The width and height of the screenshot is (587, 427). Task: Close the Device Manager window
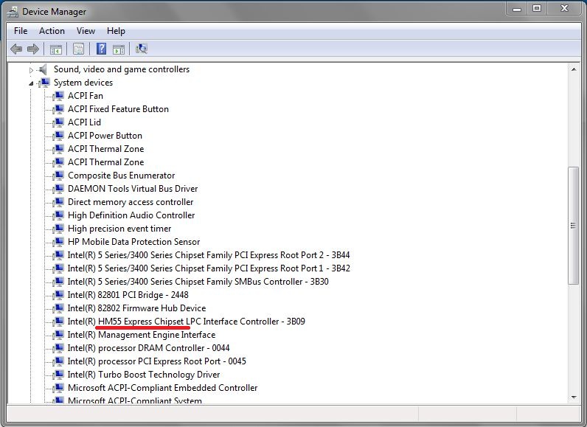(565, 9)
